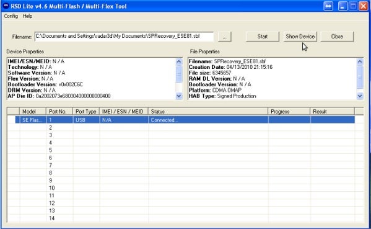The image size is (371, 229).
Task: Click the Motorola logo icon in title bar
Action: point(6,6)
